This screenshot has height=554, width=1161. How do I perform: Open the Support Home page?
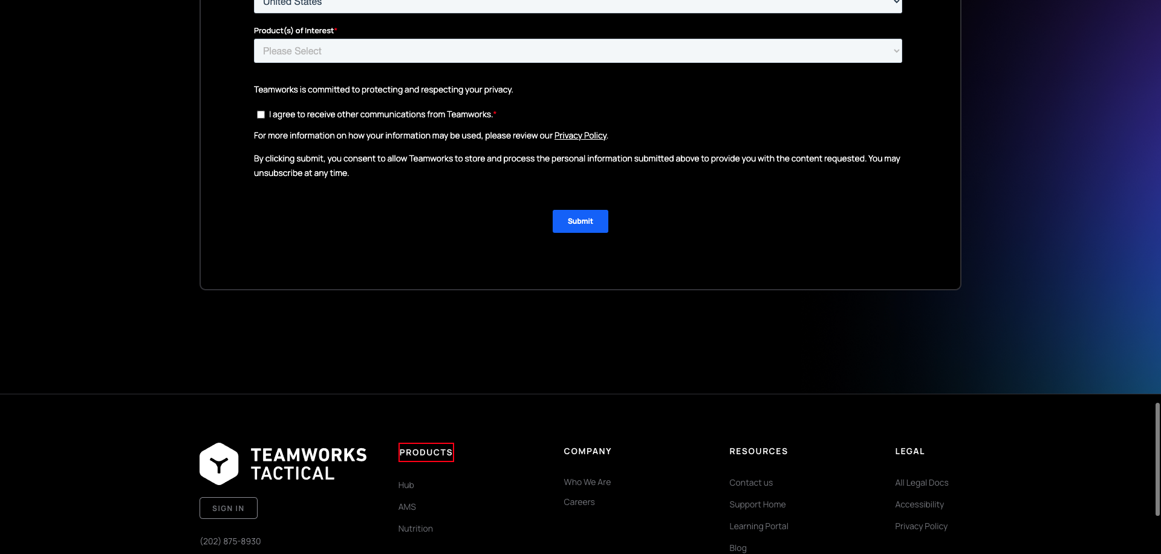(758, 504)
